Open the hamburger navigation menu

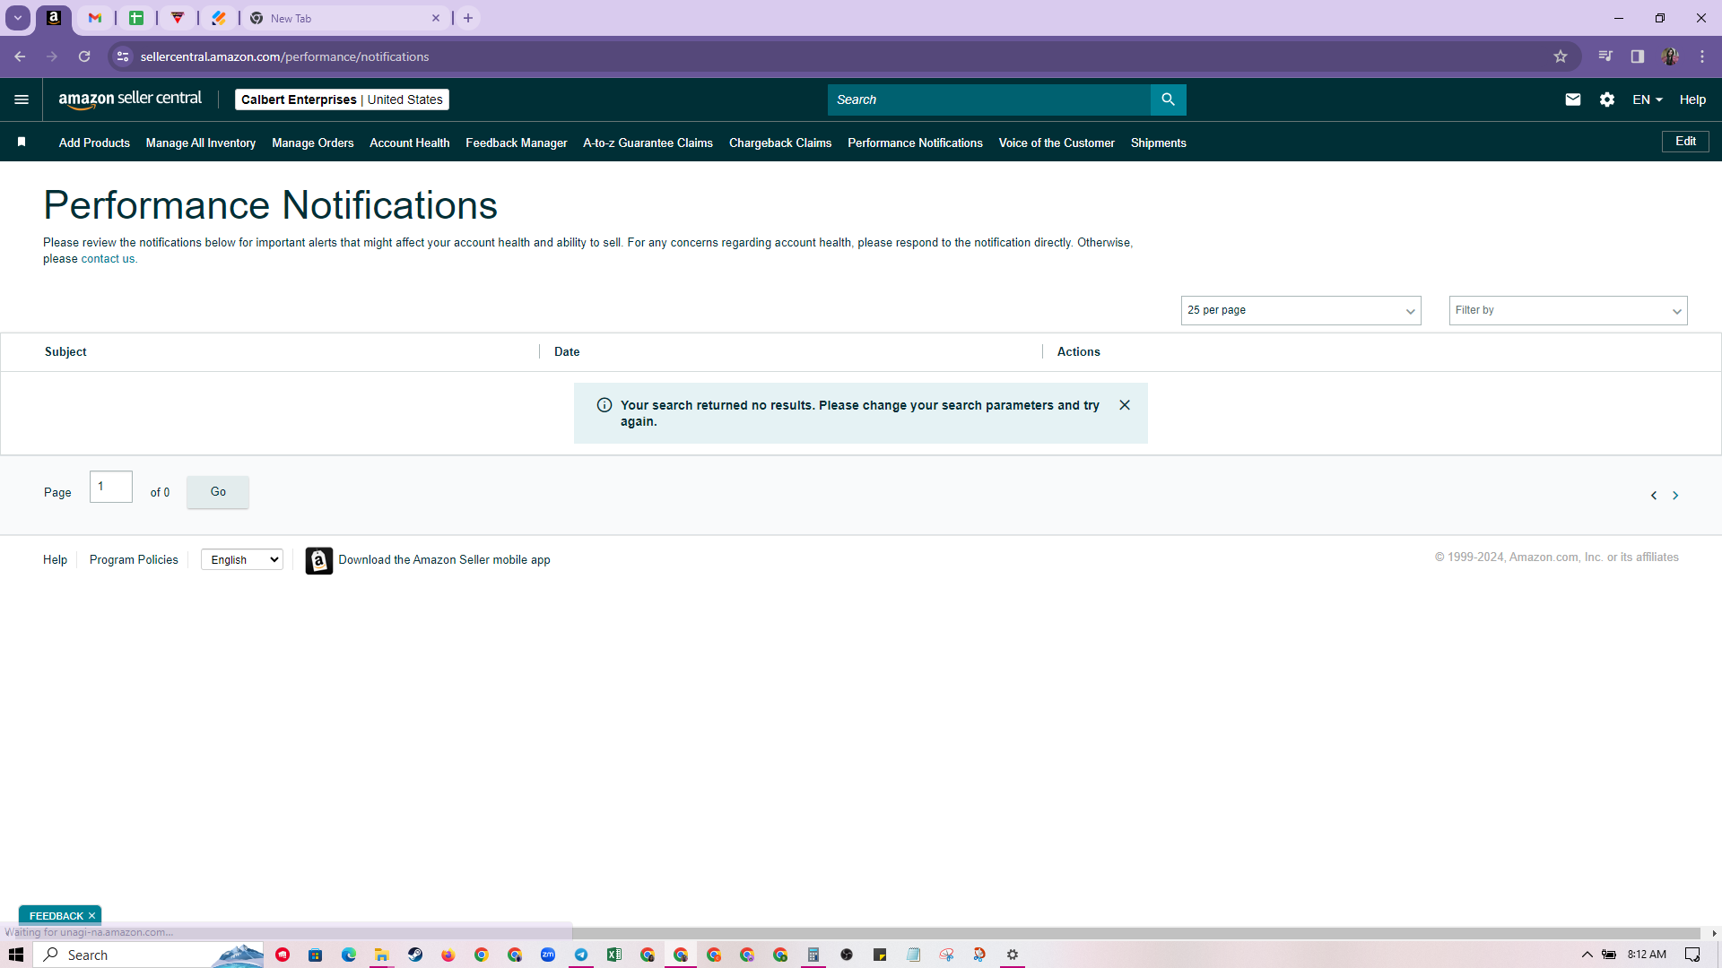[22, 99]
